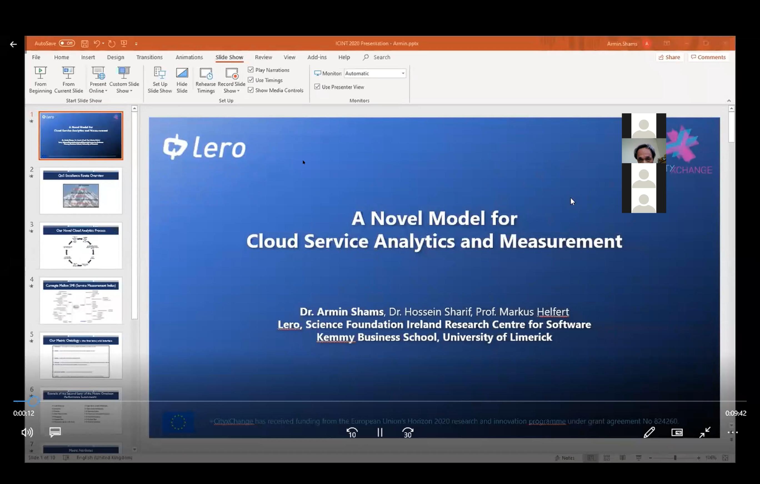Click the back arrow of the video player
Viewport: 760px width, 484px height.
coord(13,44)
